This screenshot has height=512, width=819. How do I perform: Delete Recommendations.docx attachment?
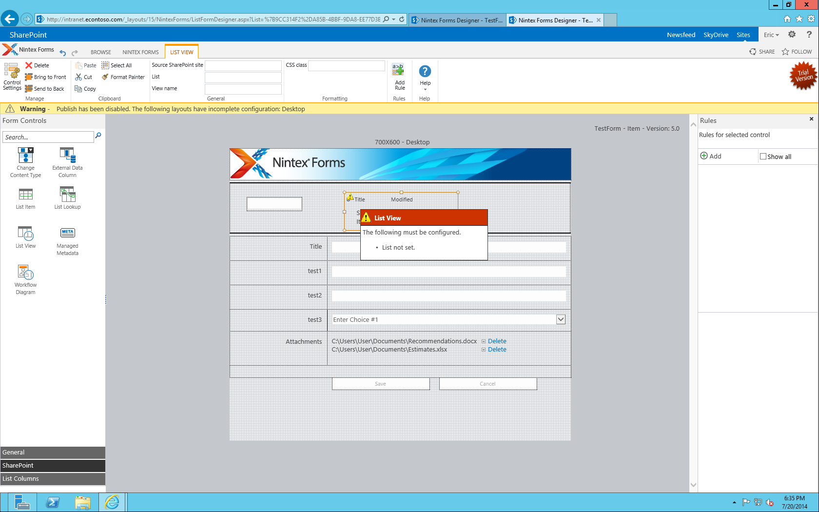[x=497, y=341]
